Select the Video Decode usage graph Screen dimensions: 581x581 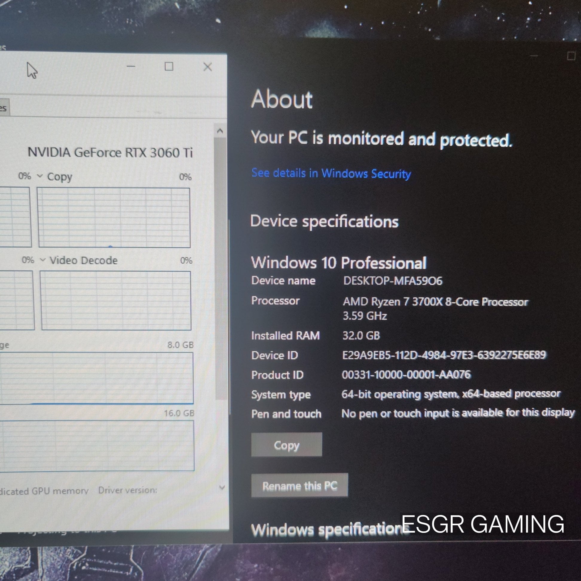115,300
